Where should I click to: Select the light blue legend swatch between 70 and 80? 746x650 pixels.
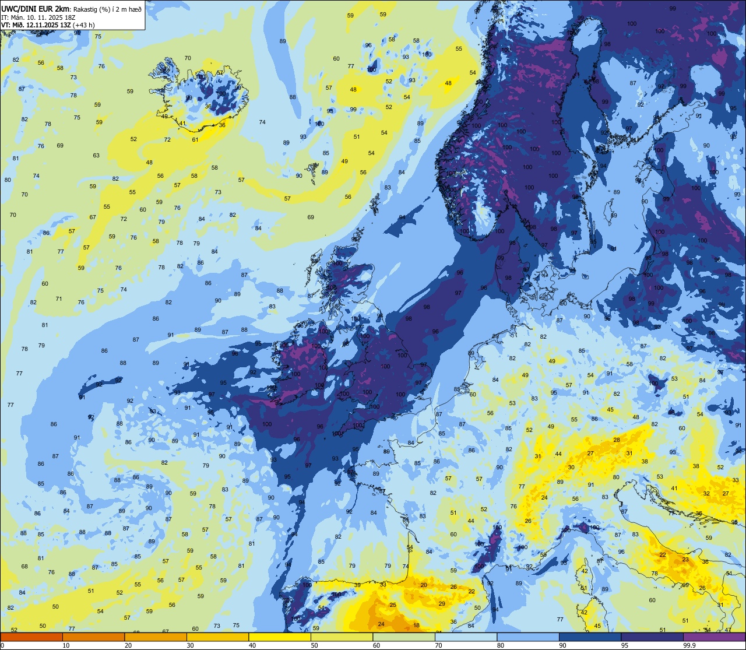tap(466, 637)
